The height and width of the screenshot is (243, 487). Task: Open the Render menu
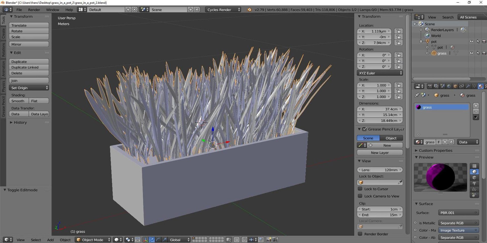34,10
